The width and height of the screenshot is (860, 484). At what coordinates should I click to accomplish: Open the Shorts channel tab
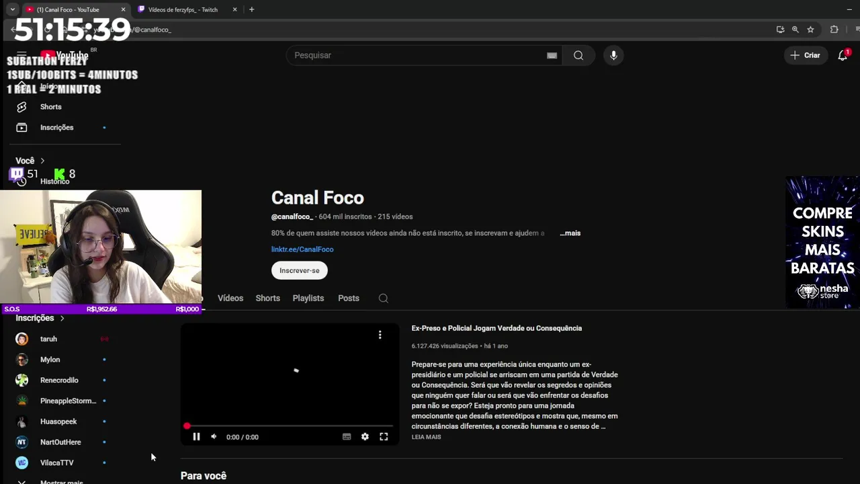(267, 298)
